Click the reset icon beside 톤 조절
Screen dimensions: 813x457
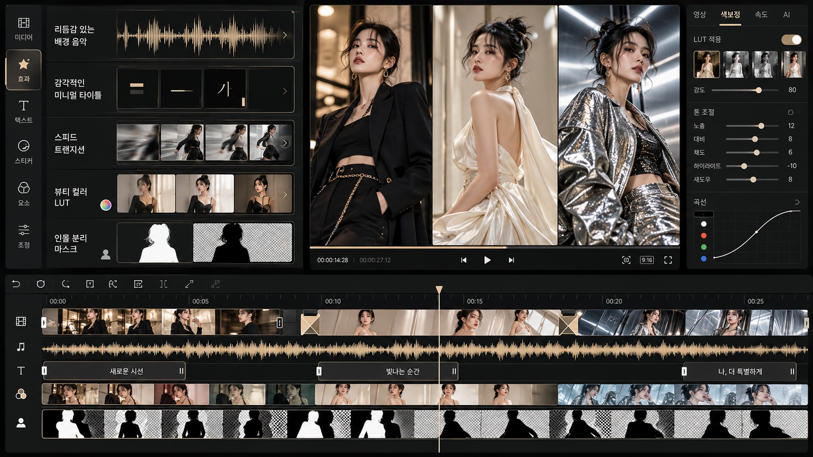click(791, 112)
